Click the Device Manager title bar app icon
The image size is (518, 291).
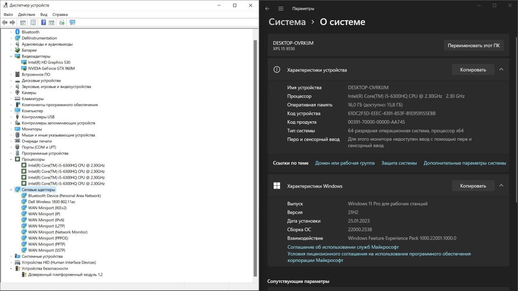pos(5,5)
